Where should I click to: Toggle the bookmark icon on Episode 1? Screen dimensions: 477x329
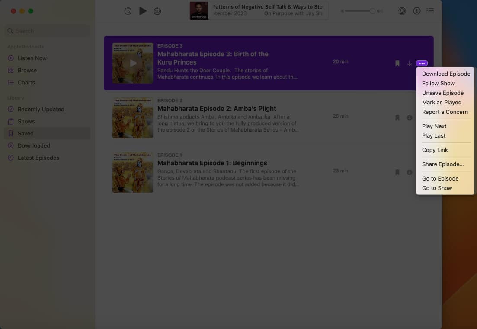(397, 172)
